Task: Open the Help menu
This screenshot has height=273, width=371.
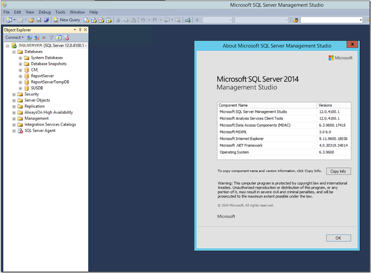Action: [94, 12]
